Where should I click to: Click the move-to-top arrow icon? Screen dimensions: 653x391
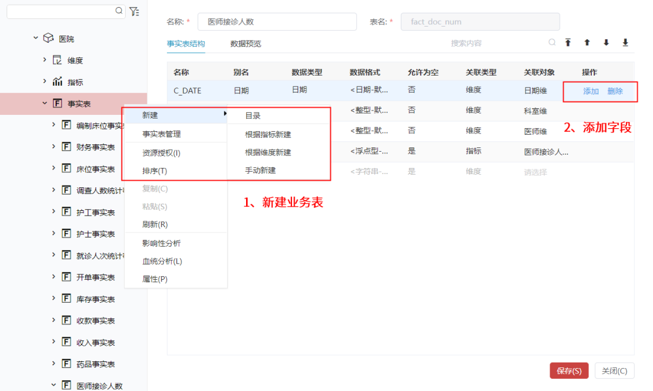pos(568,42)
